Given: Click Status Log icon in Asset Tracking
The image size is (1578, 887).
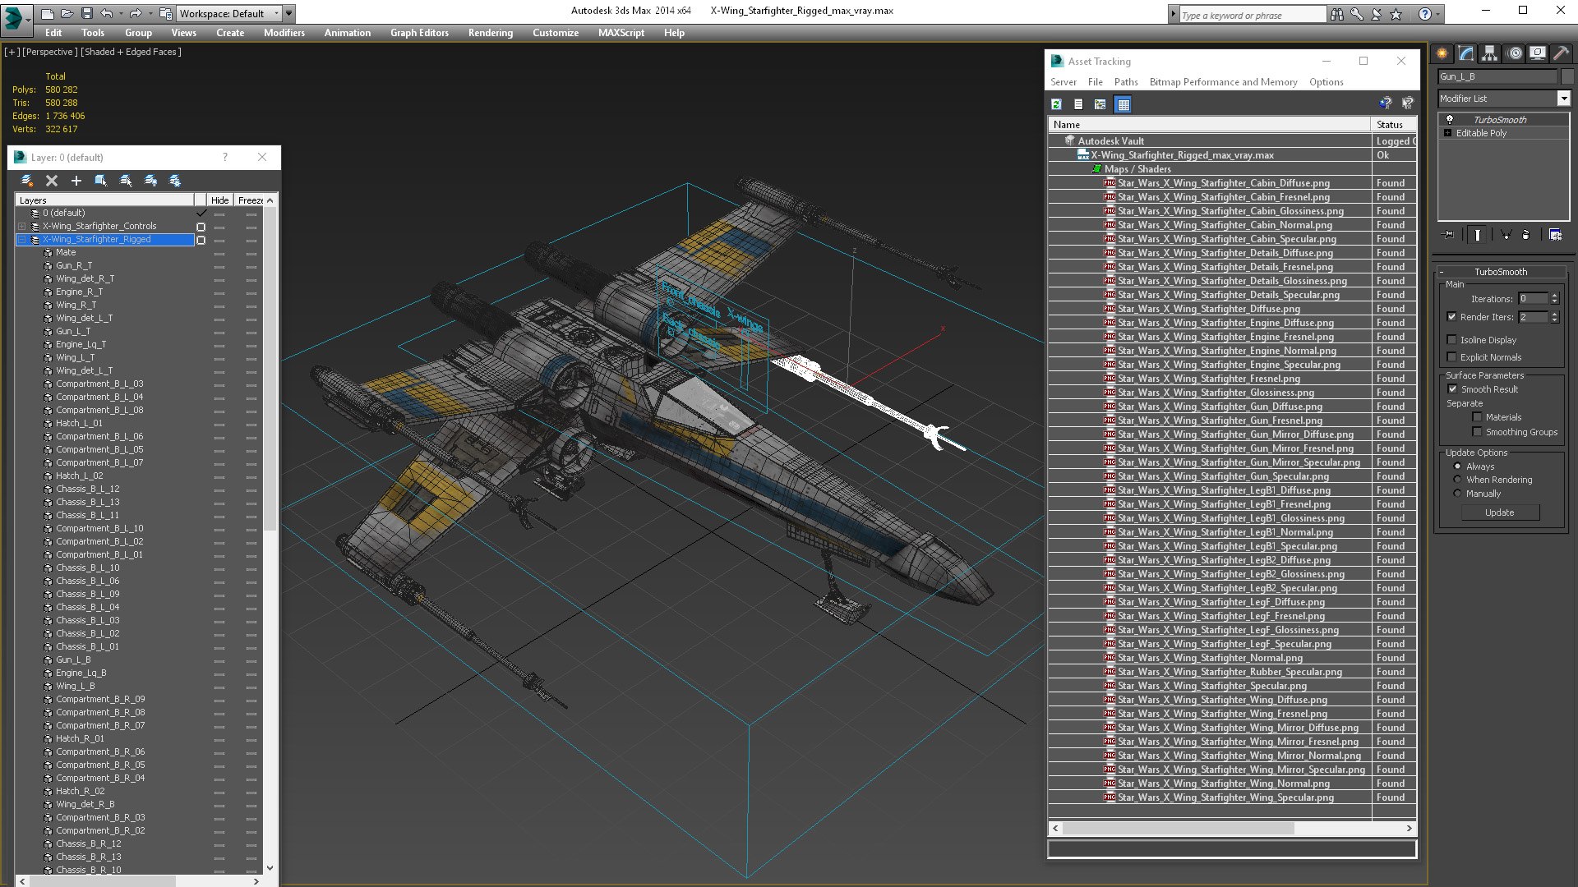Looking at the screenshot, I should 1078,104.
